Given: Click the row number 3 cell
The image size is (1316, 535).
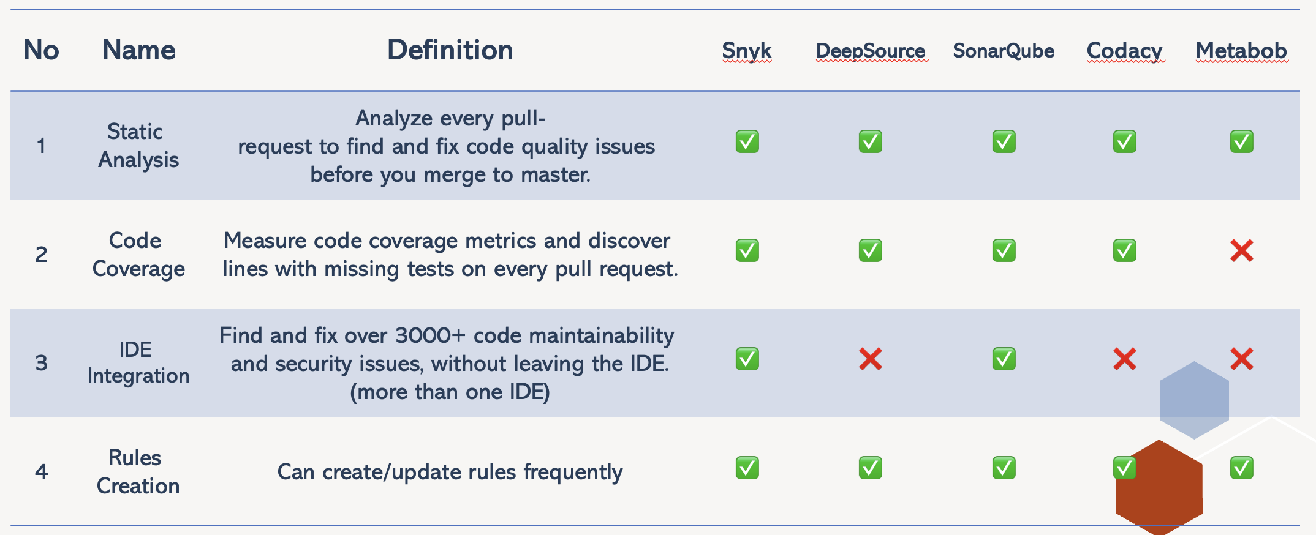Looking at the screenshot, I should (41, 363).
